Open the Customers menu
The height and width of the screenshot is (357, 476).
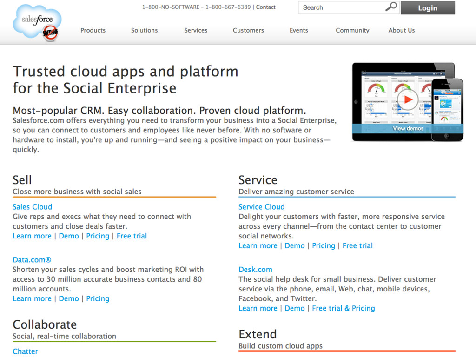(x=248, y=30)
